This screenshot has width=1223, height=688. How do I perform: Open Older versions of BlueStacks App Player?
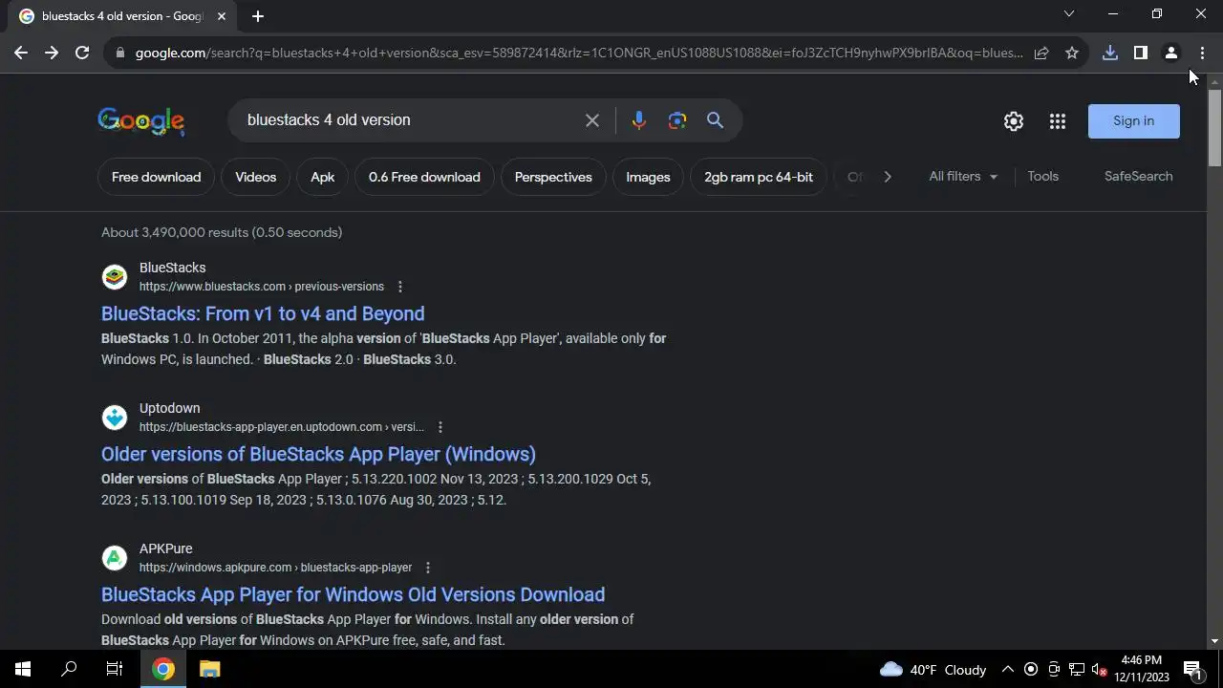pos(318,454)
